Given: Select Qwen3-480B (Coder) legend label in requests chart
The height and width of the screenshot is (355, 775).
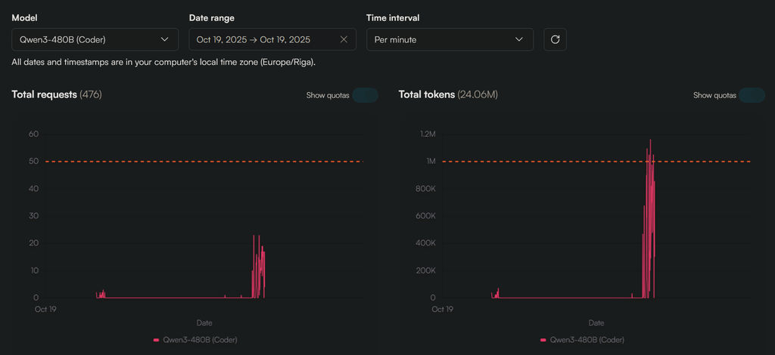Looking at the screenshot, I should tap(200, 340).
